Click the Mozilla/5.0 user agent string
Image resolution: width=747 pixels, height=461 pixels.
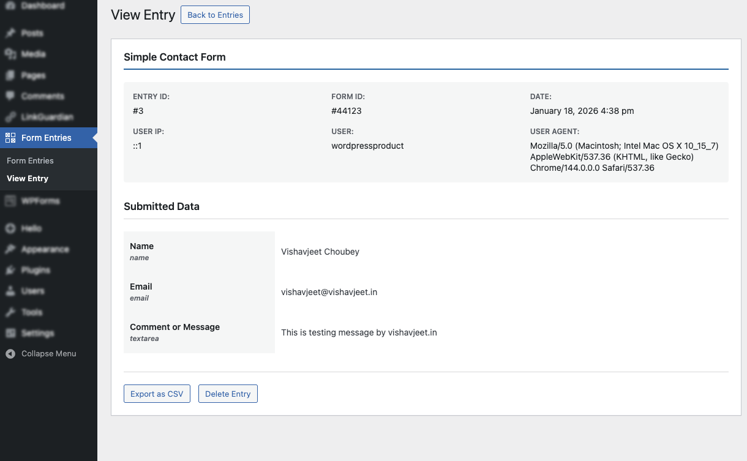624,157
